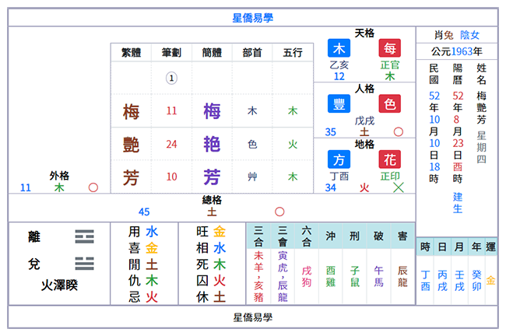The width and height of the screenshot is (506, 336).
Task: Click the red 花 box under 地格
Action: tap(390, 159)
